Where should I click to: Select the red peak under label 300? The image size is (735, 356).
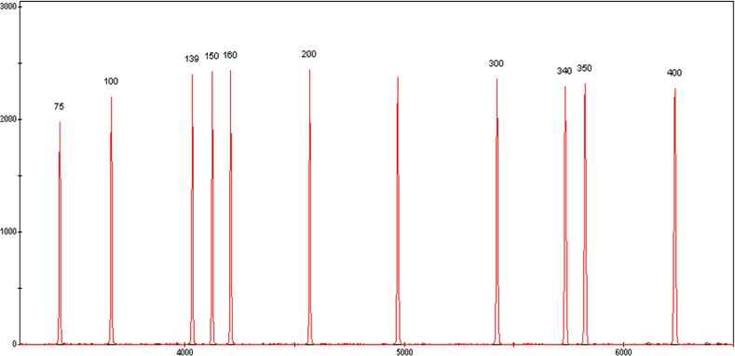point(497,211)
